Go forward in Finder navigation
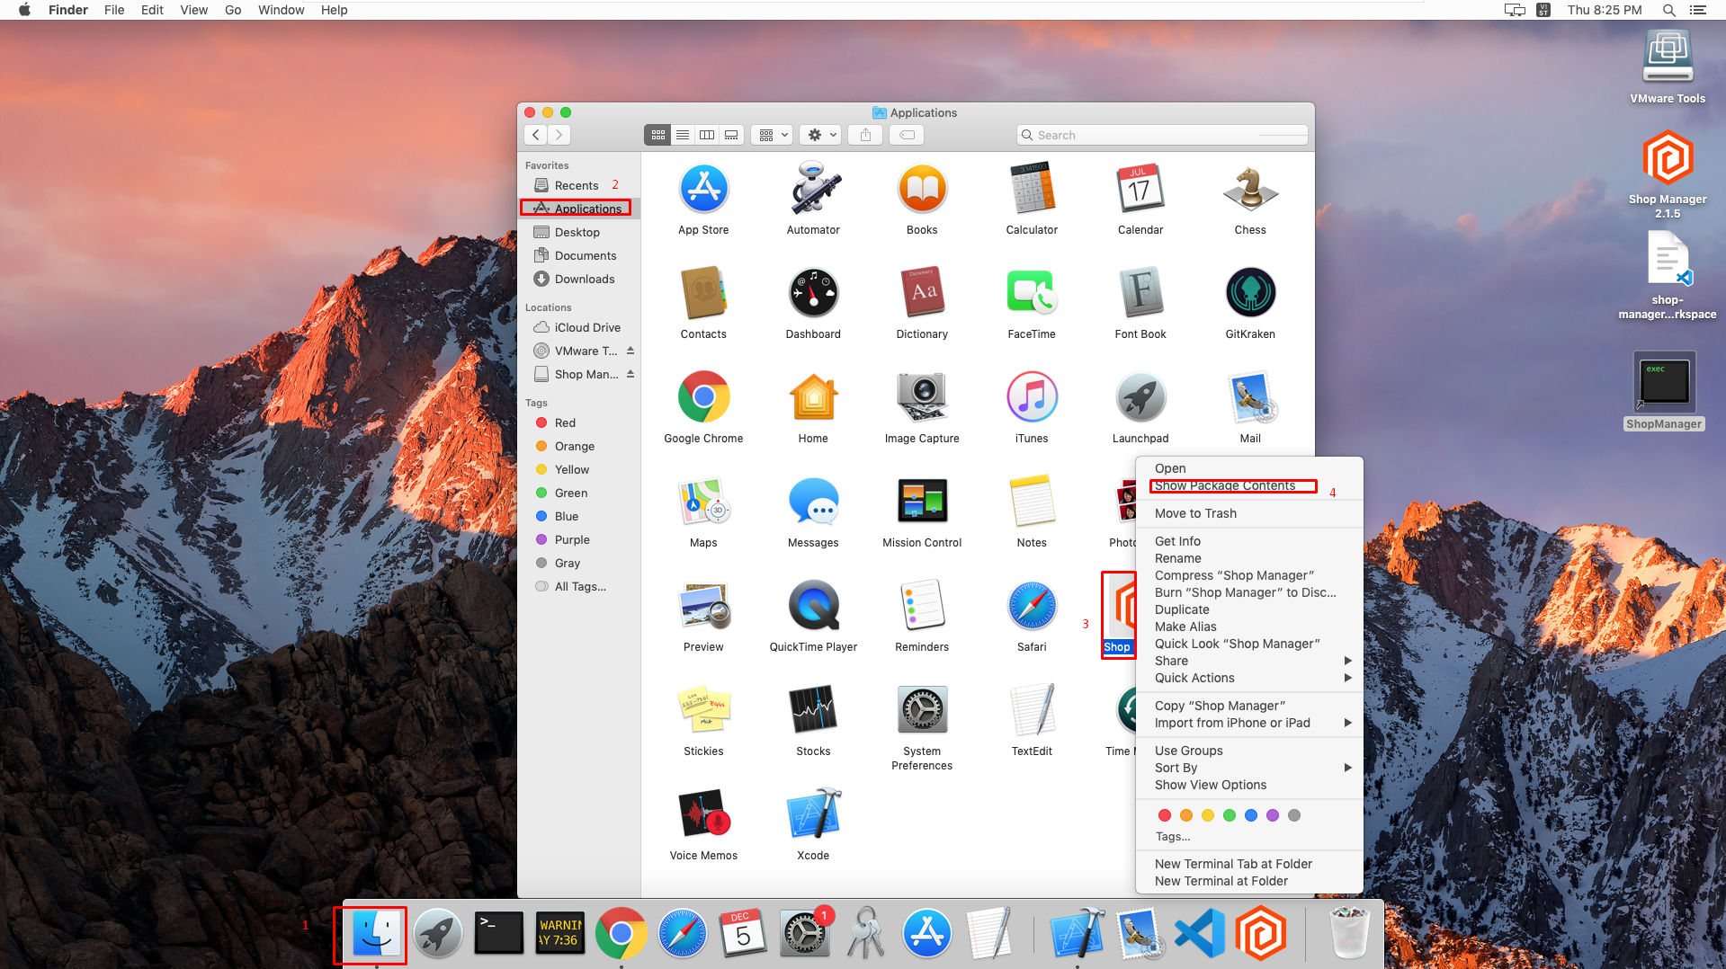The image size is (1726, 969). (x=559, y=135)
